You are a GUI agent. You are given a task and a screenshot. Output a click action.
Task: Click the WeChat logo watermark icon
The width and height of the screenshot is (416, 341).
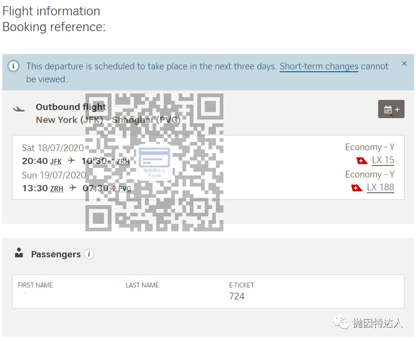point(341,322)
